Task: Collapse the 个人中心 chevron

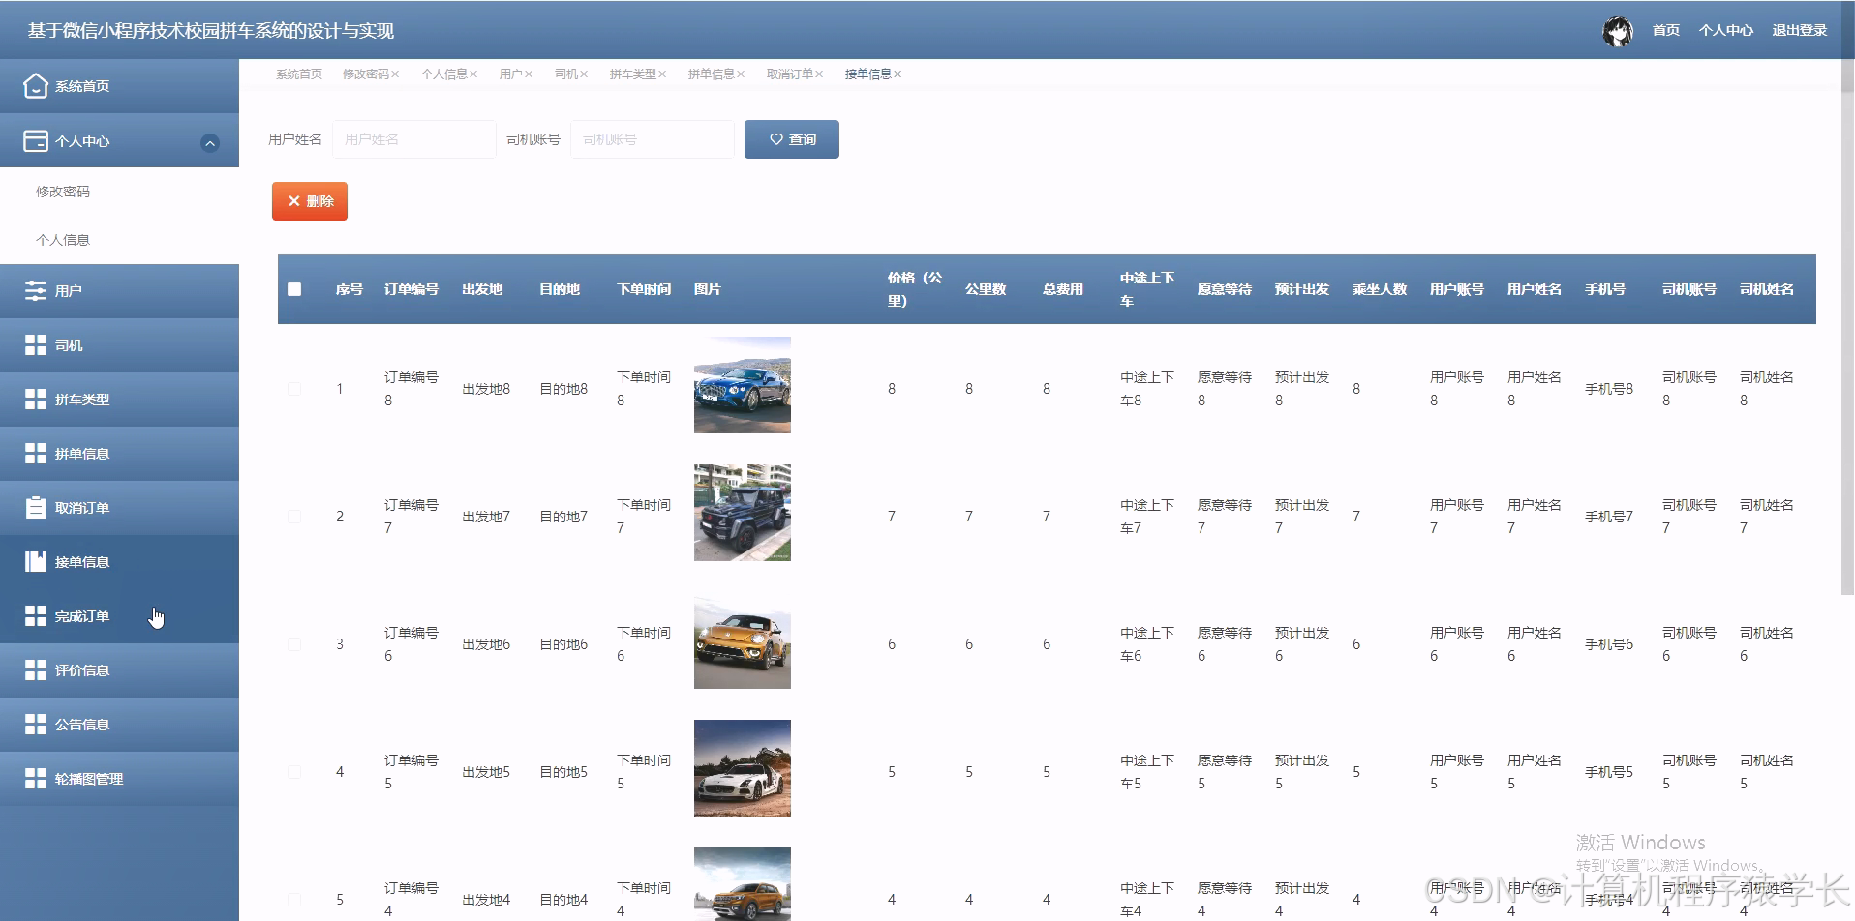Action: coord(210,143)
